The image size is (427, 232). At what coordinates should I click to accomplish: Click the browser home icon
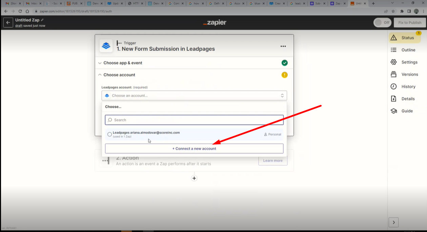(27, 11)
